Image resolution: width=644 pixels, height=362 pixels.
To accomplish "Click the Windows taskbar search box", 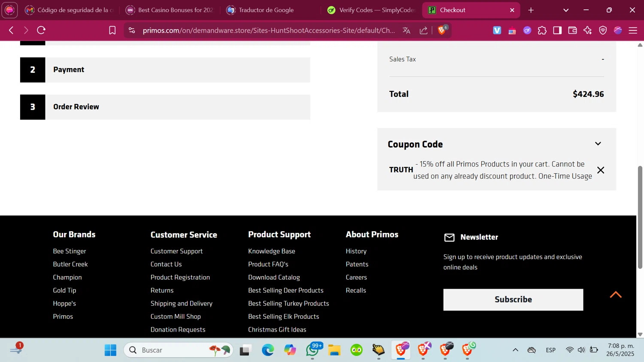I will [x=178, y=350].
